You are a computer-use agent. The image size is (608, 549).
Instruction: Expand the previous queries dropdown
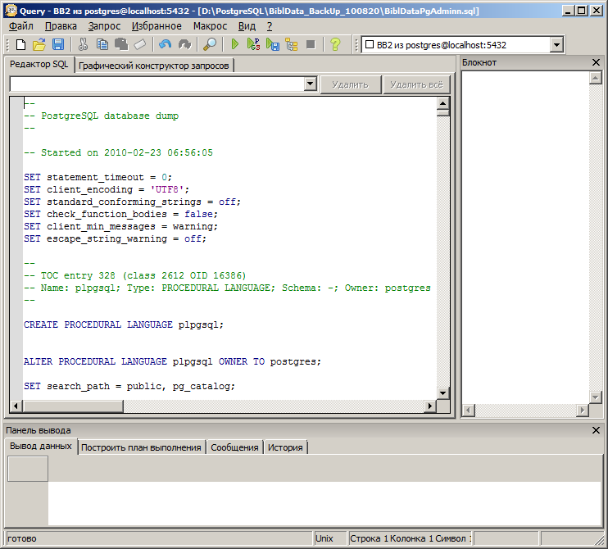click(311, 84)
